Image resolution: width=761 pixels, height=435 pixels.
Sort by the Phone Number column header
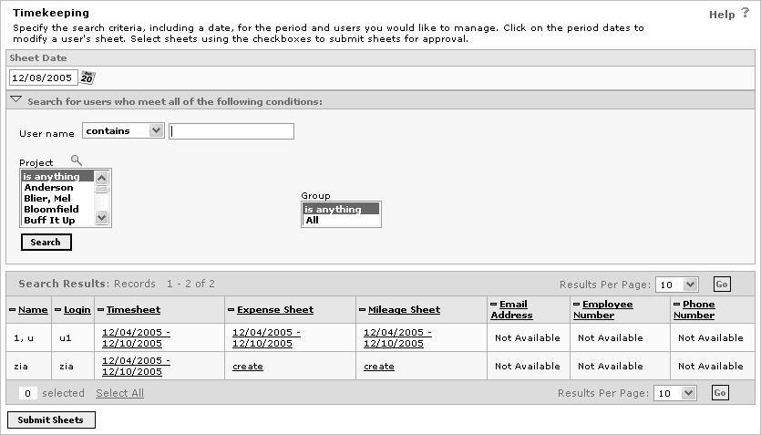point(694,310)
